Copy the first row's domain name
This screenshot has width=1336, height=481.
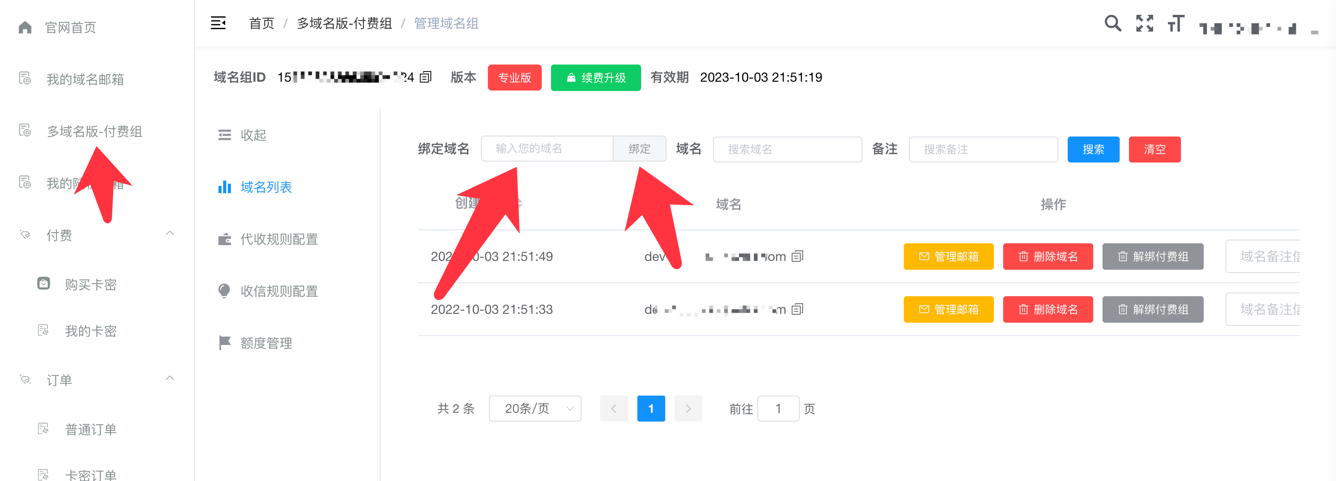click(x=798, y=256)
